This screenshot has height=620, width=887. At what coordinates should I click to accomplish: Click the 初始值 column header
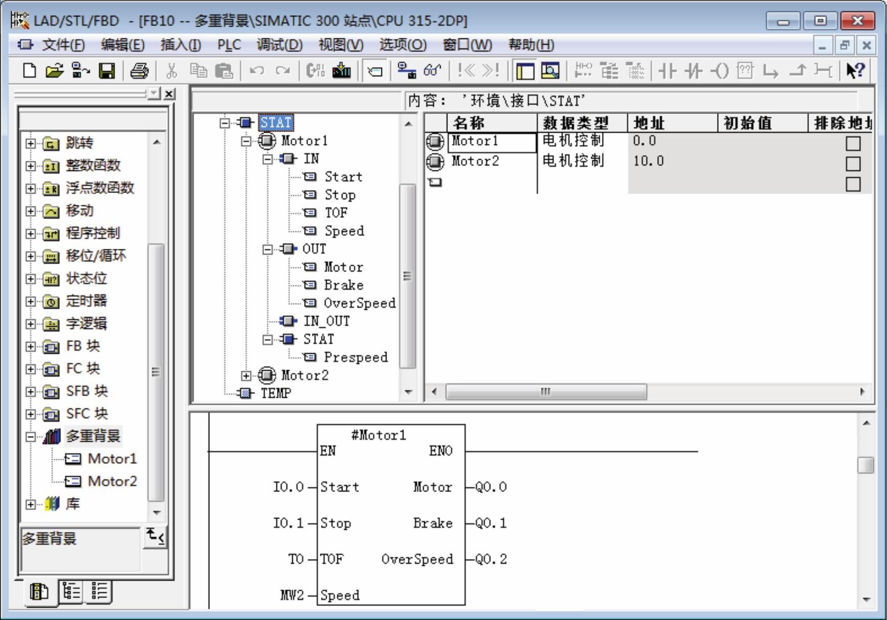tap(763, 123)
